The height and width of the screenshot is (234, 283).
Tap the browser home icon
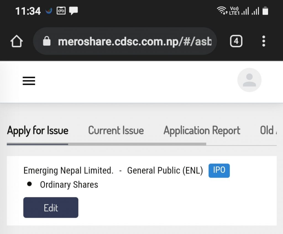17,41
